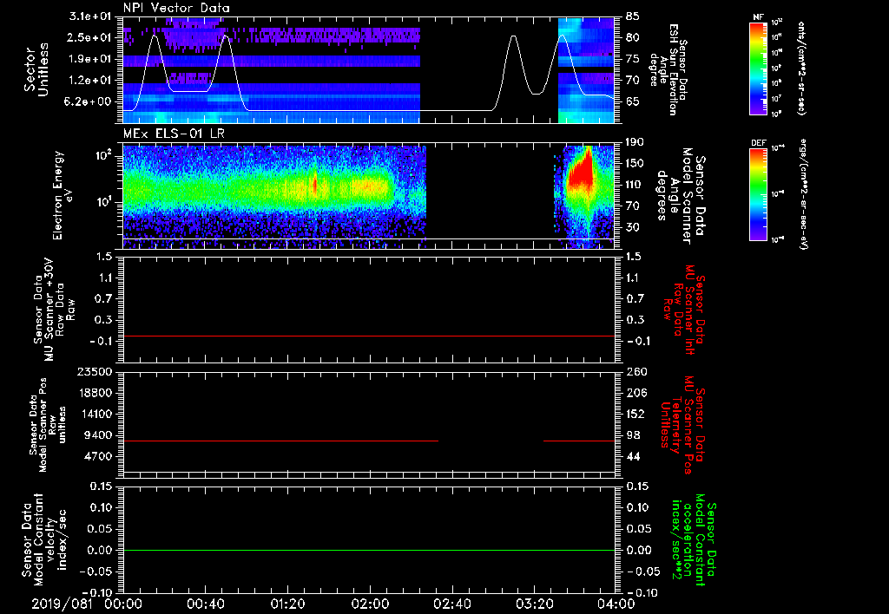Screen dimensions: 889x614
Task: Click the "Sector Unitless" axis title
Action: 36,69
